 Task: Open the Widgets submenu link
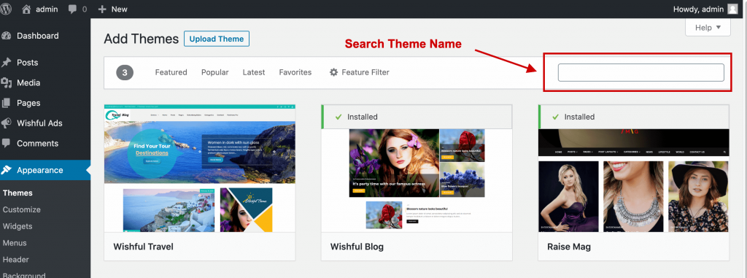pos(18,226)
